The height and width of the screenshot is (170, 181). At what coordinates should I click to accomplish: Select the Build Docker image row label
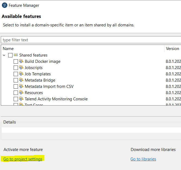click(42, 61)
